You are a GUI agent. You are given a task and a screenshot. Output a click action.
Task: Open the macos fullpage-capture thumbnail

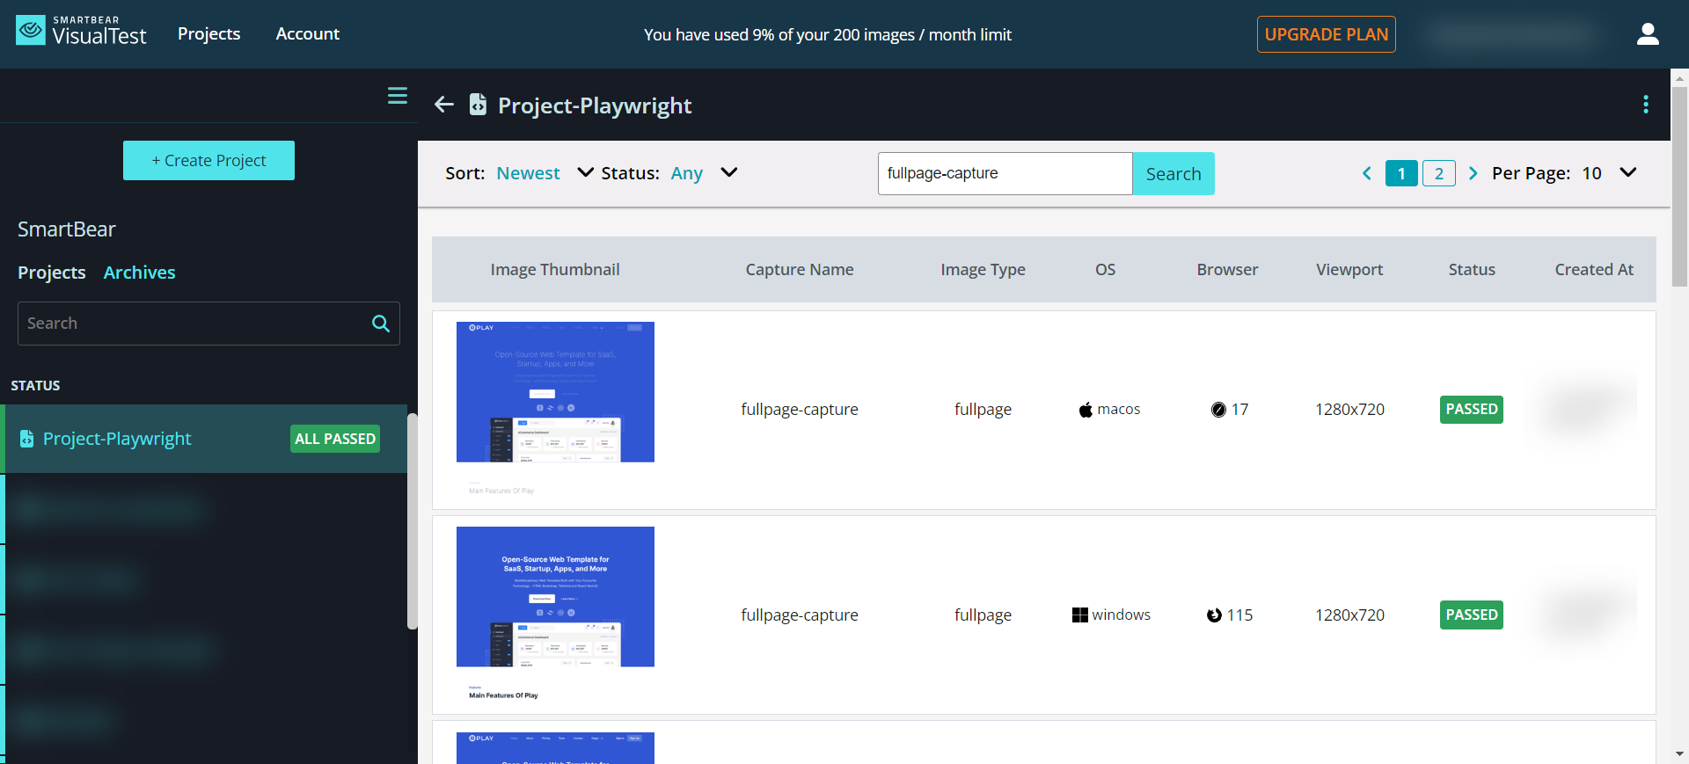click(x=555, y=392)
